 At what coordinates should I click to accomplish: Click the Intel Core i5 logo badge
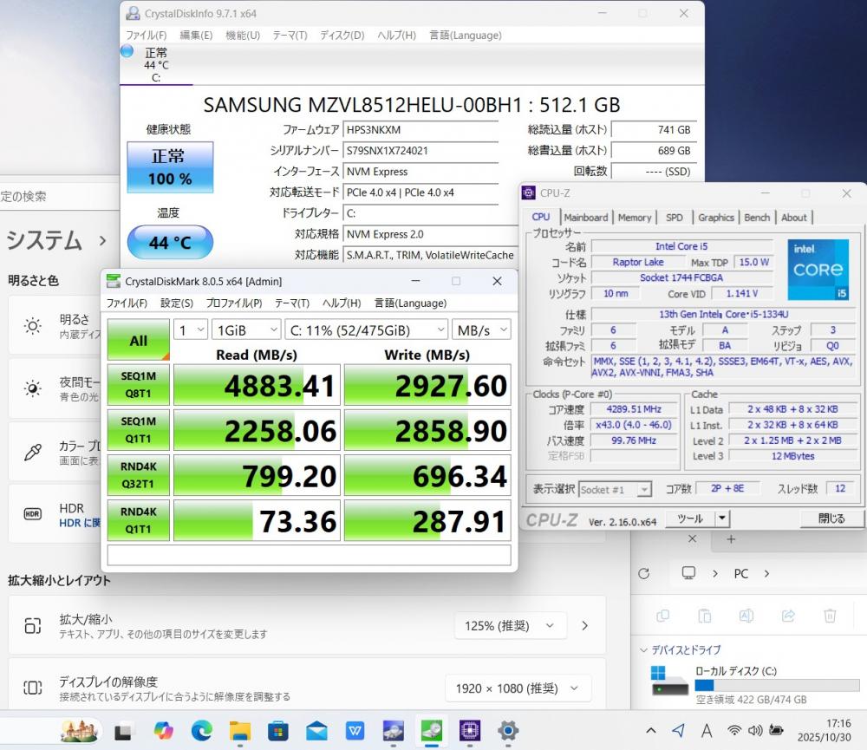(818, 270)
